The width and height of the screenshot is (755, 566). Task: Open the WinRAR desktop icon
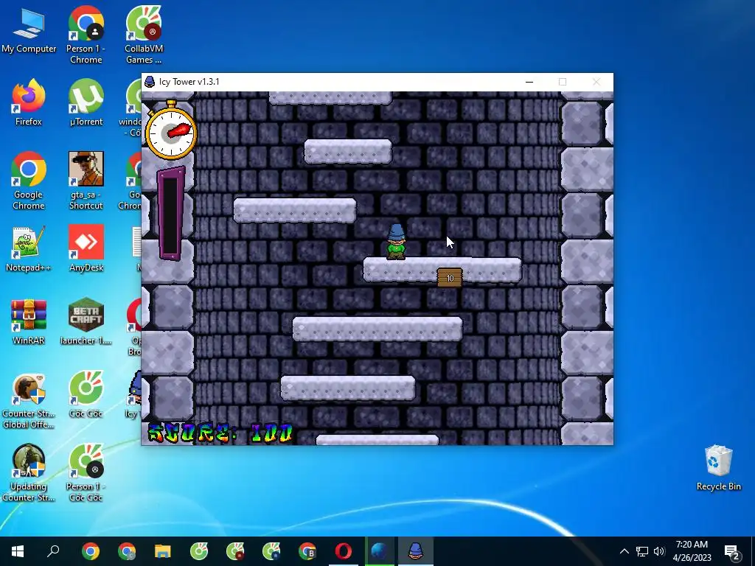(29, 323)
